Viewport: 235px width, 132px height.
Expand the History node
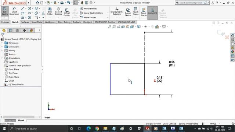[x=2, y=51]
